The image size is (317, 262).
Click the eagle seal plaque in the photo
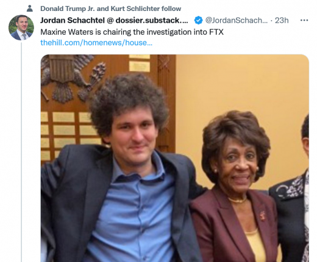click(70, 78)
